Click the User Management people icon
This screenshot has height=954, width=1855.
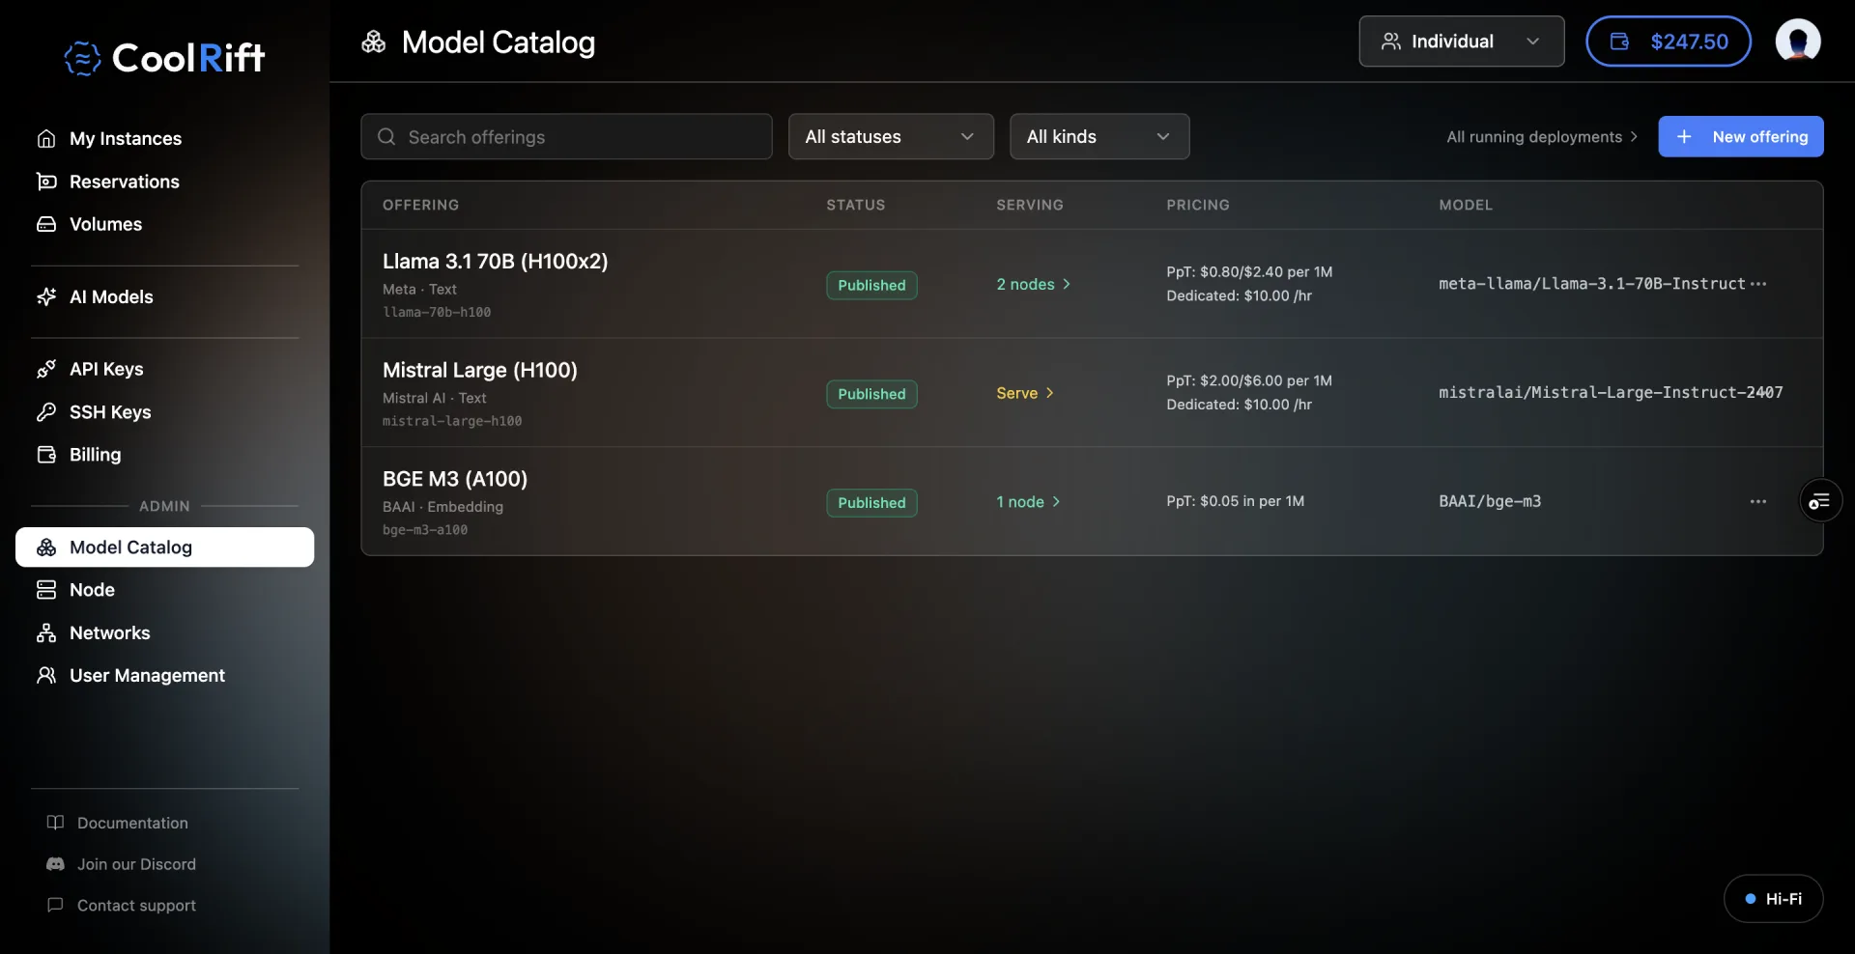[46, 676]
